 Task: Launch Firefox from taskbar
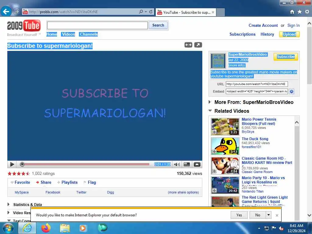pos(46,228)
